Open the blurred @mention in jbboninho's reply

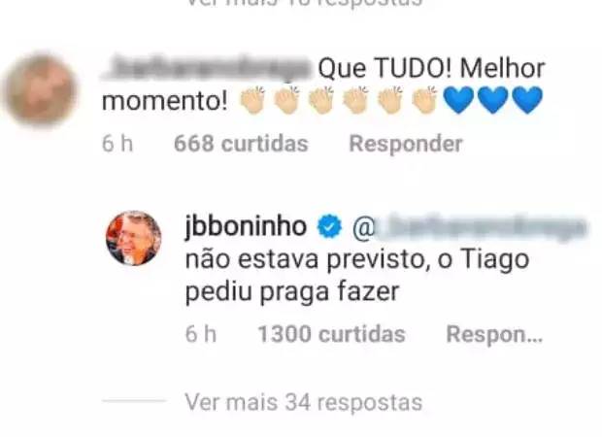click(469, 227)
